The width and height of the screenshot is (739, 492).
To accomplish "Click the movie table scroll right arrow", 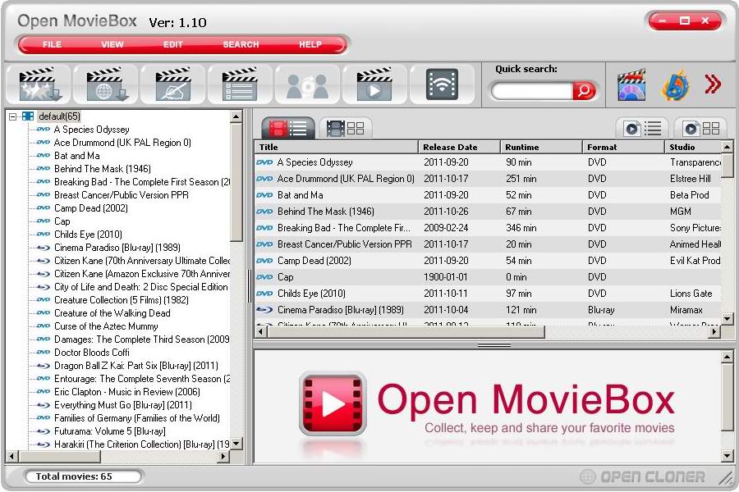I will [x=715, y=332].
